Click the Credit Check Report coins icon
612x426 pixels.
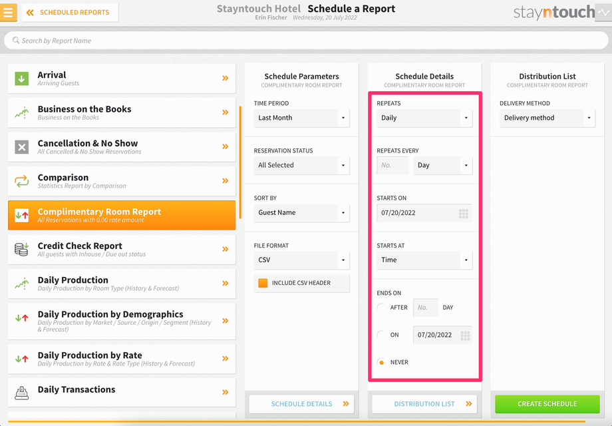click(x=22, y=249)
